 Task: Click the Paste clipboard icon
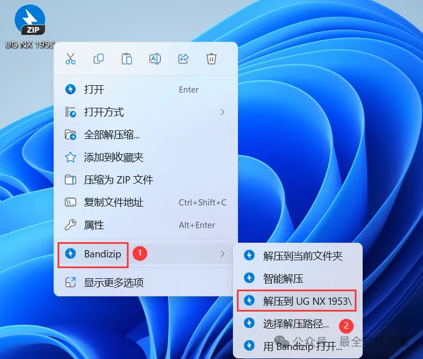(126, 59)
